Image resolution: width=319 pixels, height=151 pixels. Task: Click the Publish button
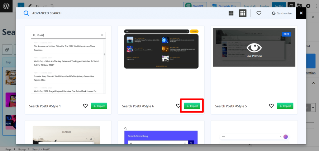point(279,6)
